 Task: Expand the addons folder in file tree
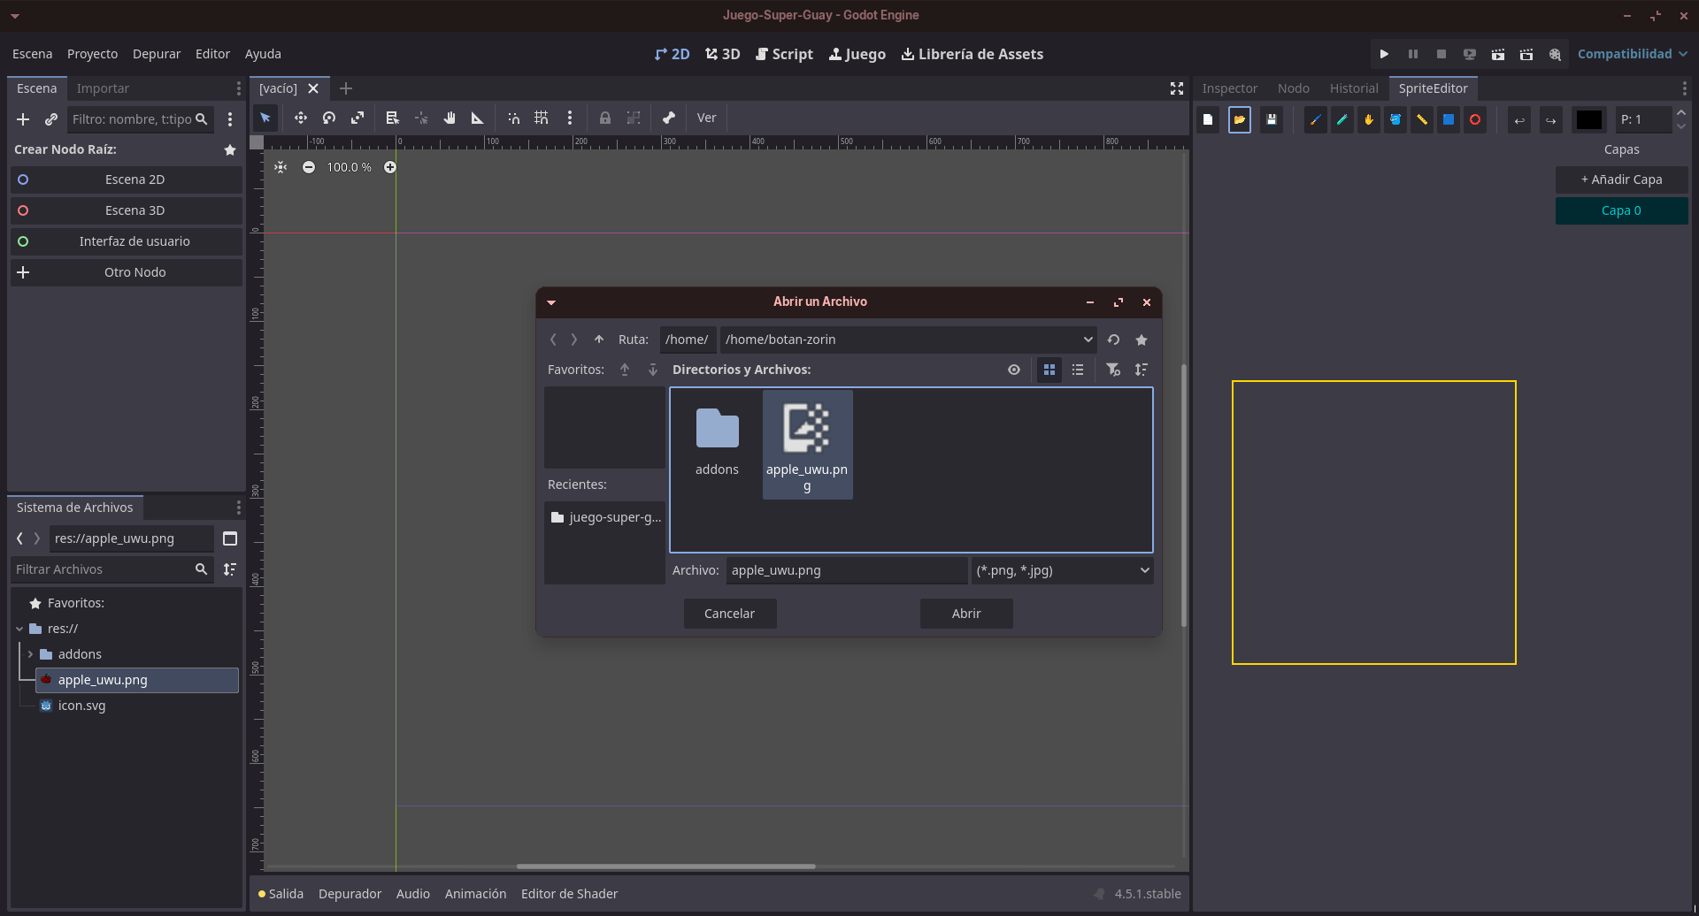pyautogui.click(x=30, y=654)
